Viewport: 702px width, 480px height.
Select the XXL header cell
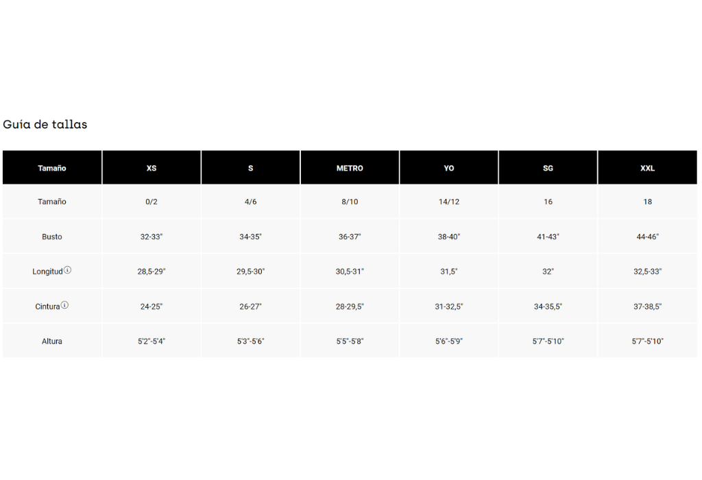click(647, 167)
